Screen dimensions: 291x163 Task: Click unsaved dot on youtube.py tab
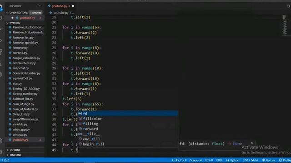73,6
